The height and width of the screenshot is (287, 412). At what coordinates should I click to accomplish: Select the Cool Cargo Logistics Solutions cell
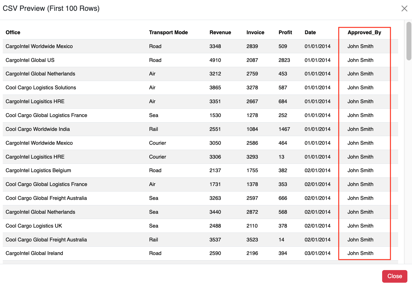[x=41, y=87]
